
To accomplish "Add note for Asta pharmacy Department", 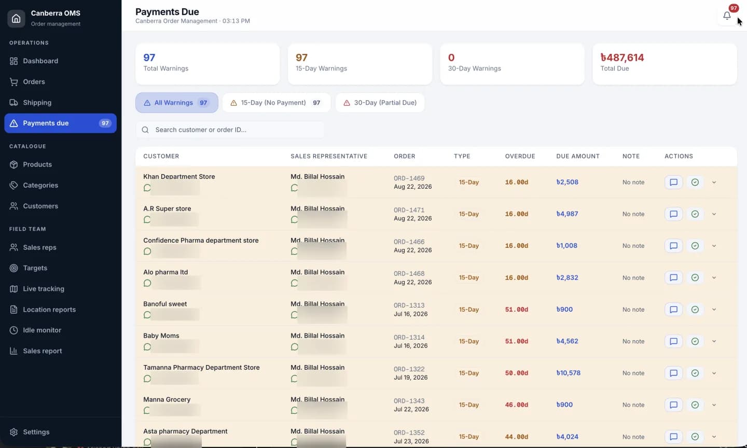I will pos(673,437).
